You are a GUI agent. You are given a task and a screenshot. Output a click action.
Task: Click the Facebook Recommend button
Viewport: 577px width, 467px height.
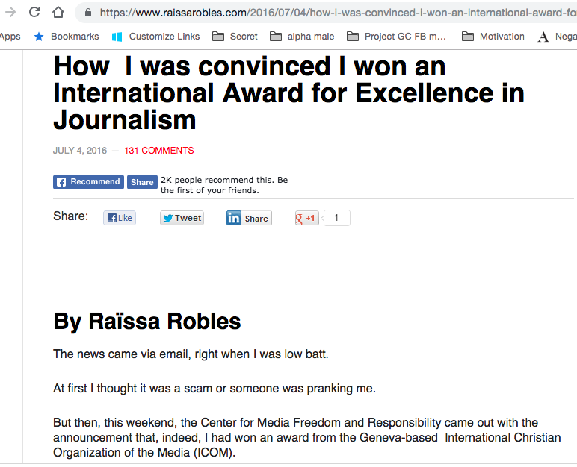(x=88, y=182)
